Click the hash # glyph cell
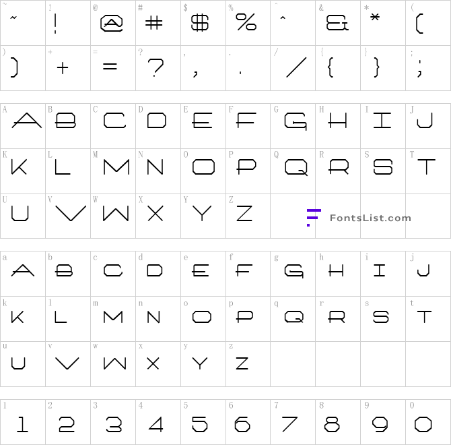Viewport: 451px width, 445px height. pyautogui.click(x=158, y=23)
